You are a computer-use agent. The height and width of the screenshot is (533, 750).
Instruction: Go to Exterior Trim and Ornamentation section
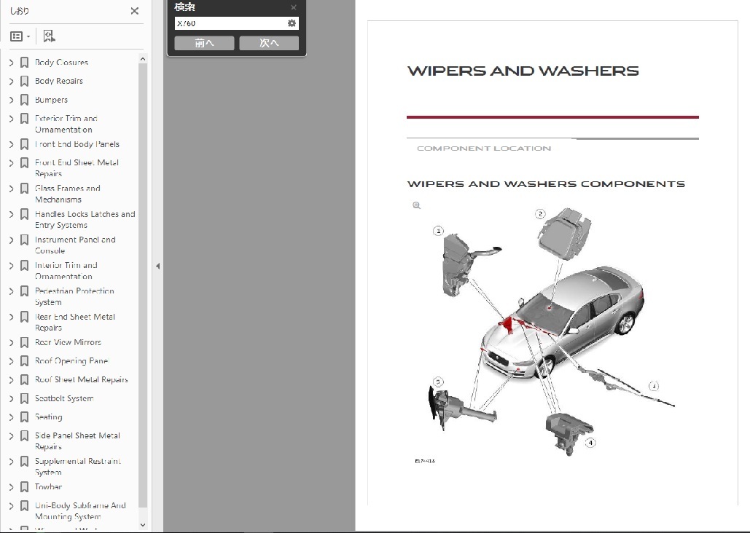point(66,124)
